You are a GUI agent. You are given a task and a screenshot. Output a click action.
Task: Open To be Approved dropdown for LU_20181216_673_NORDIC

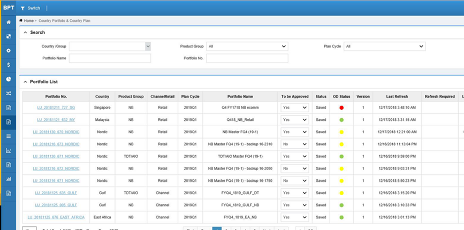pos(295,144)
